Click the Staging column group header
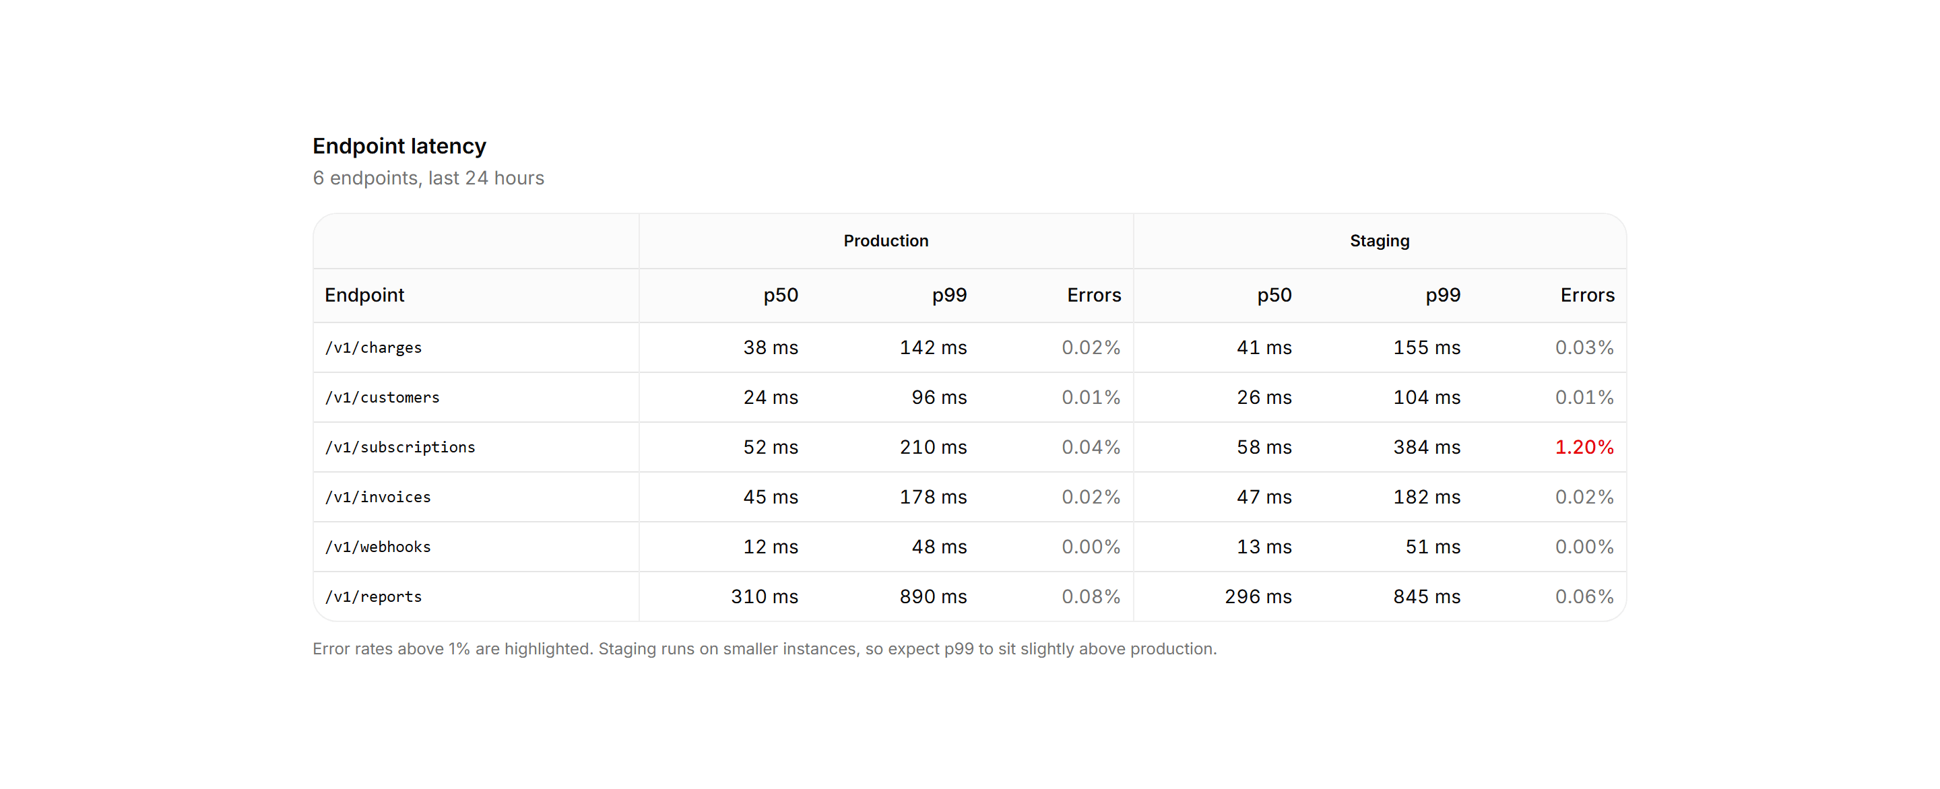The width and height of the screenshot is (1940, 789). coord(1379,241)
